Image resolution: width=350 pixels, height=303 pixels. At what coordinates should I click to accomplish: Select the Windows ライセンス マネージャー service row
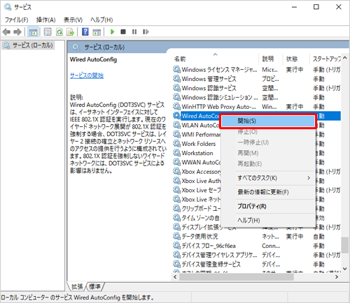click(257, 69)
